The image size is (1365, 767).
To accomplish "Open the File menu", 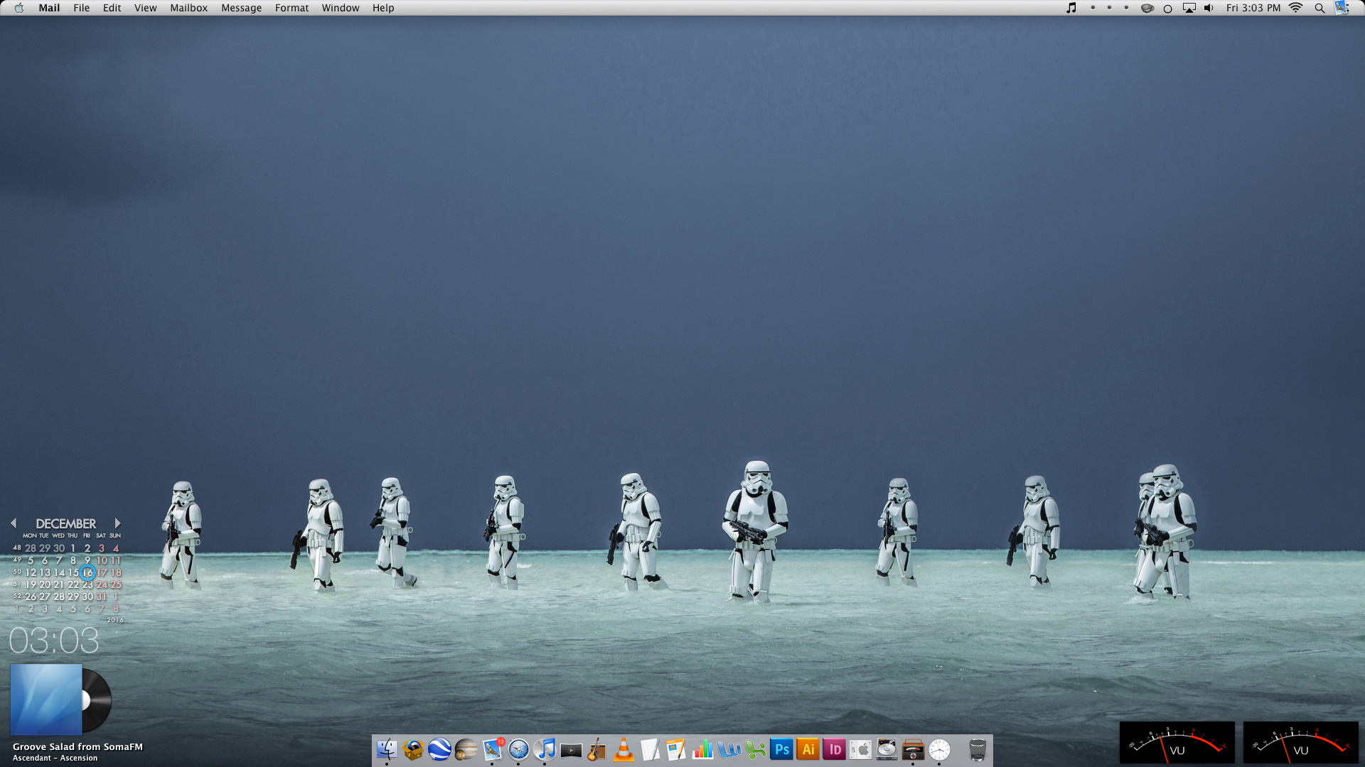I will 81,8.
